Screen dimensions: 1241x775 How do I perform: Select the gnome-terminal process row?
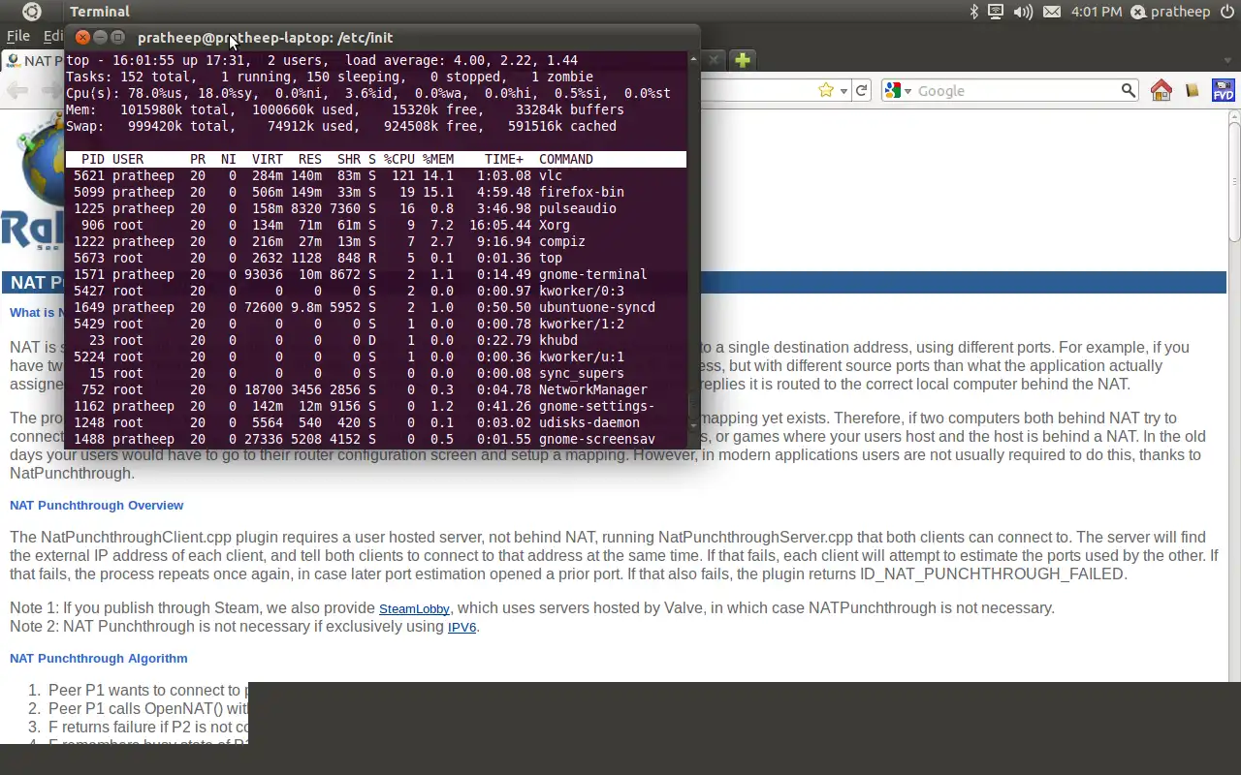click(376, 274)
